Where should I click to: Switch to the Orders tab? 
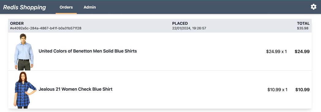click(66, 7)
